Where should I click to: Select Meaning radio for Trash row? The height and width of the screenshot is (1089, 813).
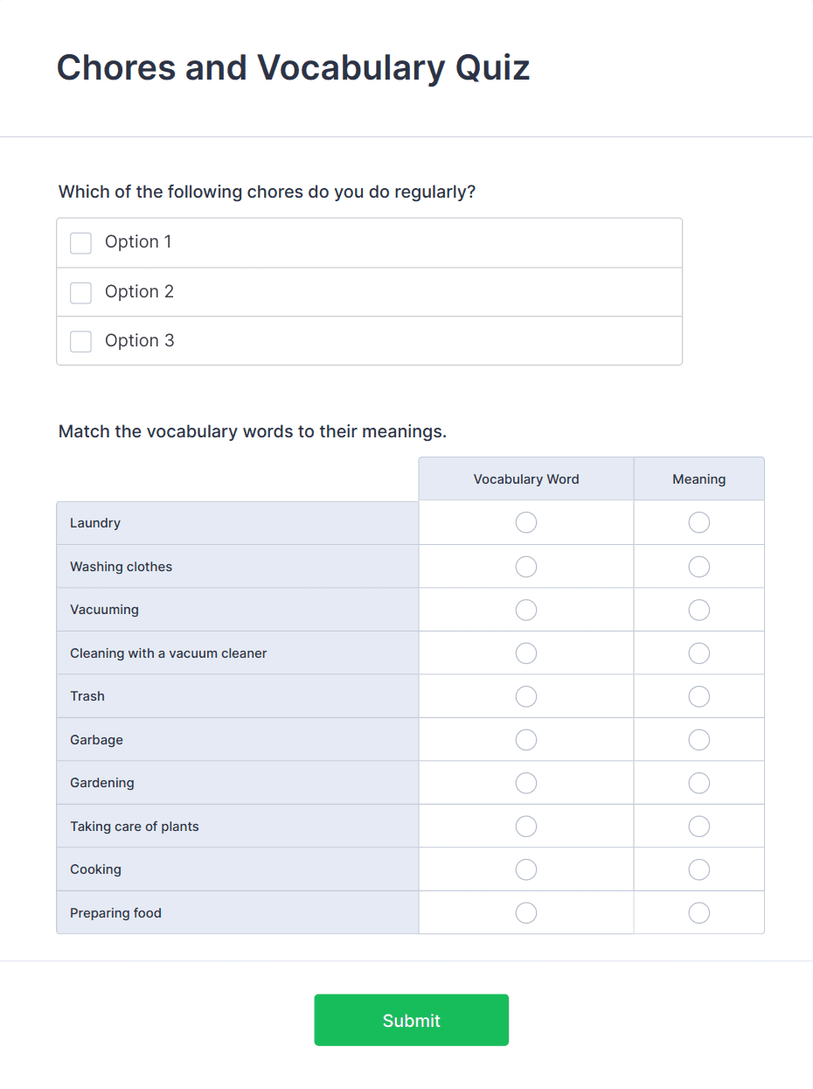[699, 696]
